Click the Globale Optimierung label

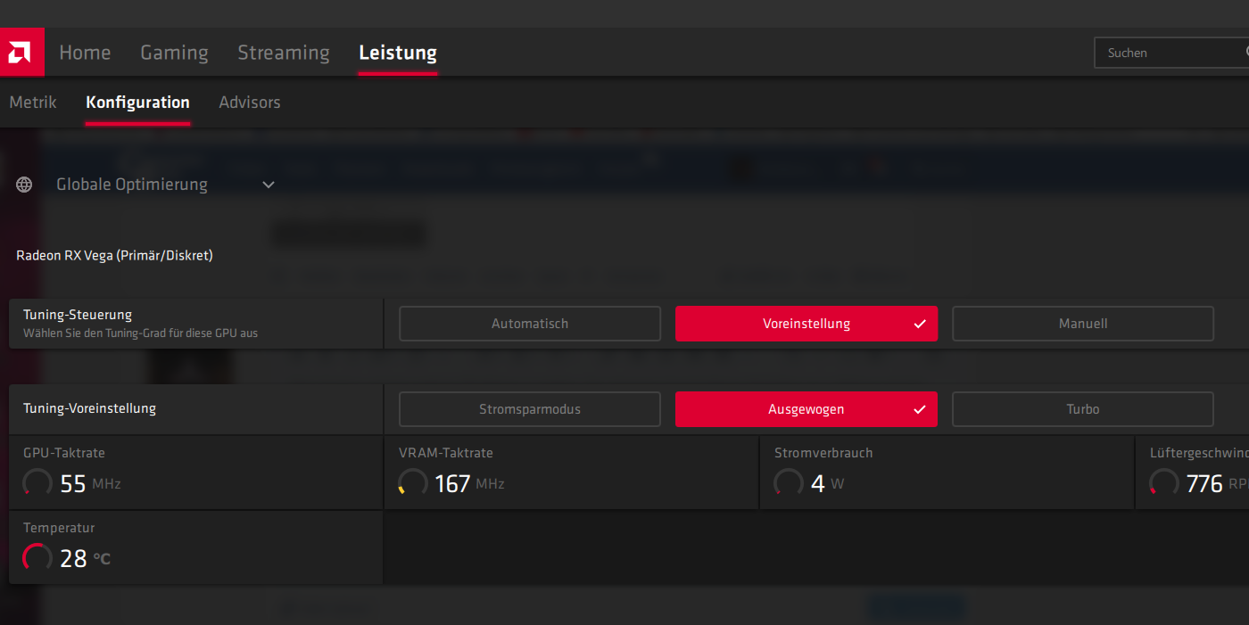[132, 185]
